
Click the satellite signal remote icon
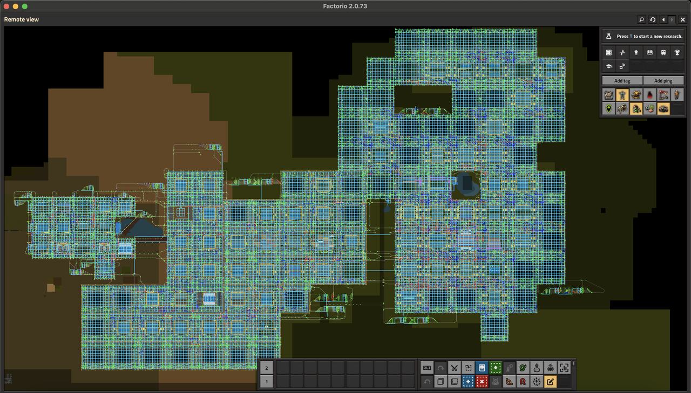click(622, 66)
